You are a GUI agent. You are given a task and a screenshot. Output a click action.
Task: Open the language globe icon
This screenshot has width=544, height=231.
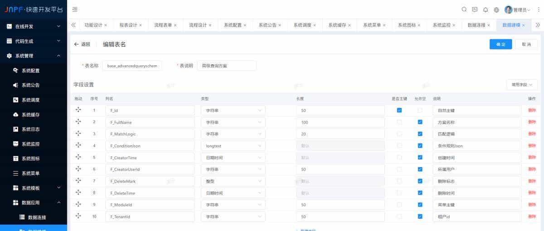pyautogui.click(x=496, y=10)
